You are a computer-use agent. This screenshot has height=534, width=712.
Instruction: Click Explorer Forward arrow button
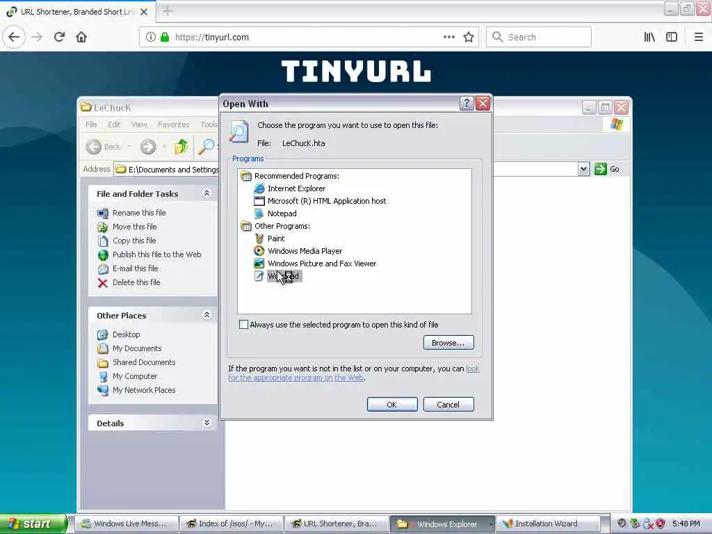coord(148,146)
